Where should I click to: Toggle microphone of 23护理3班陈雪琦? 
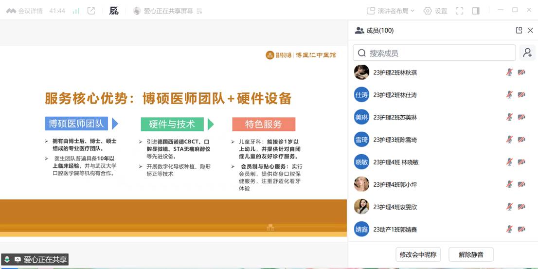coord(509,140)
